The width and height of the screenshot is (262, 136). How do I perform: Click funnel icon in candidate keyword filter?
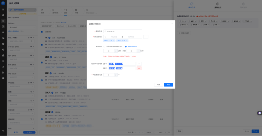point(29,37)
